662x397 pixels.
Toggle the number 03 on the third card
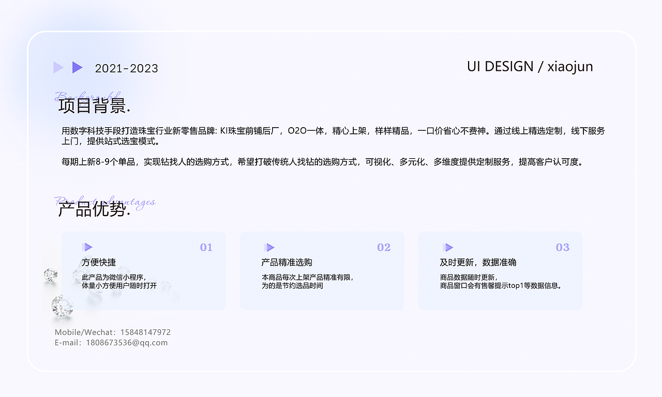click(x=562, y=247)
